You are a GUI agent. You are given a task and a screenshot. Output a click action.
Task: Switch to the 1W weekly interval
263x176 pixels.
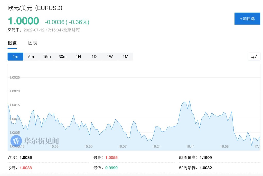(110, 56)
